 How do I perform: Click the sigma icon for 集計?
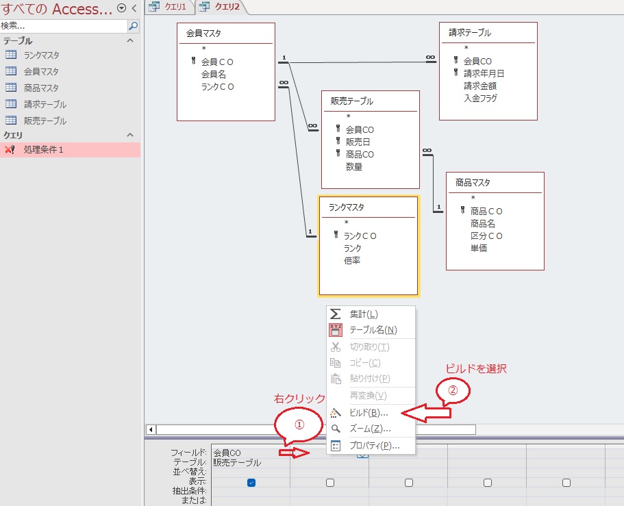coord(335,314)
